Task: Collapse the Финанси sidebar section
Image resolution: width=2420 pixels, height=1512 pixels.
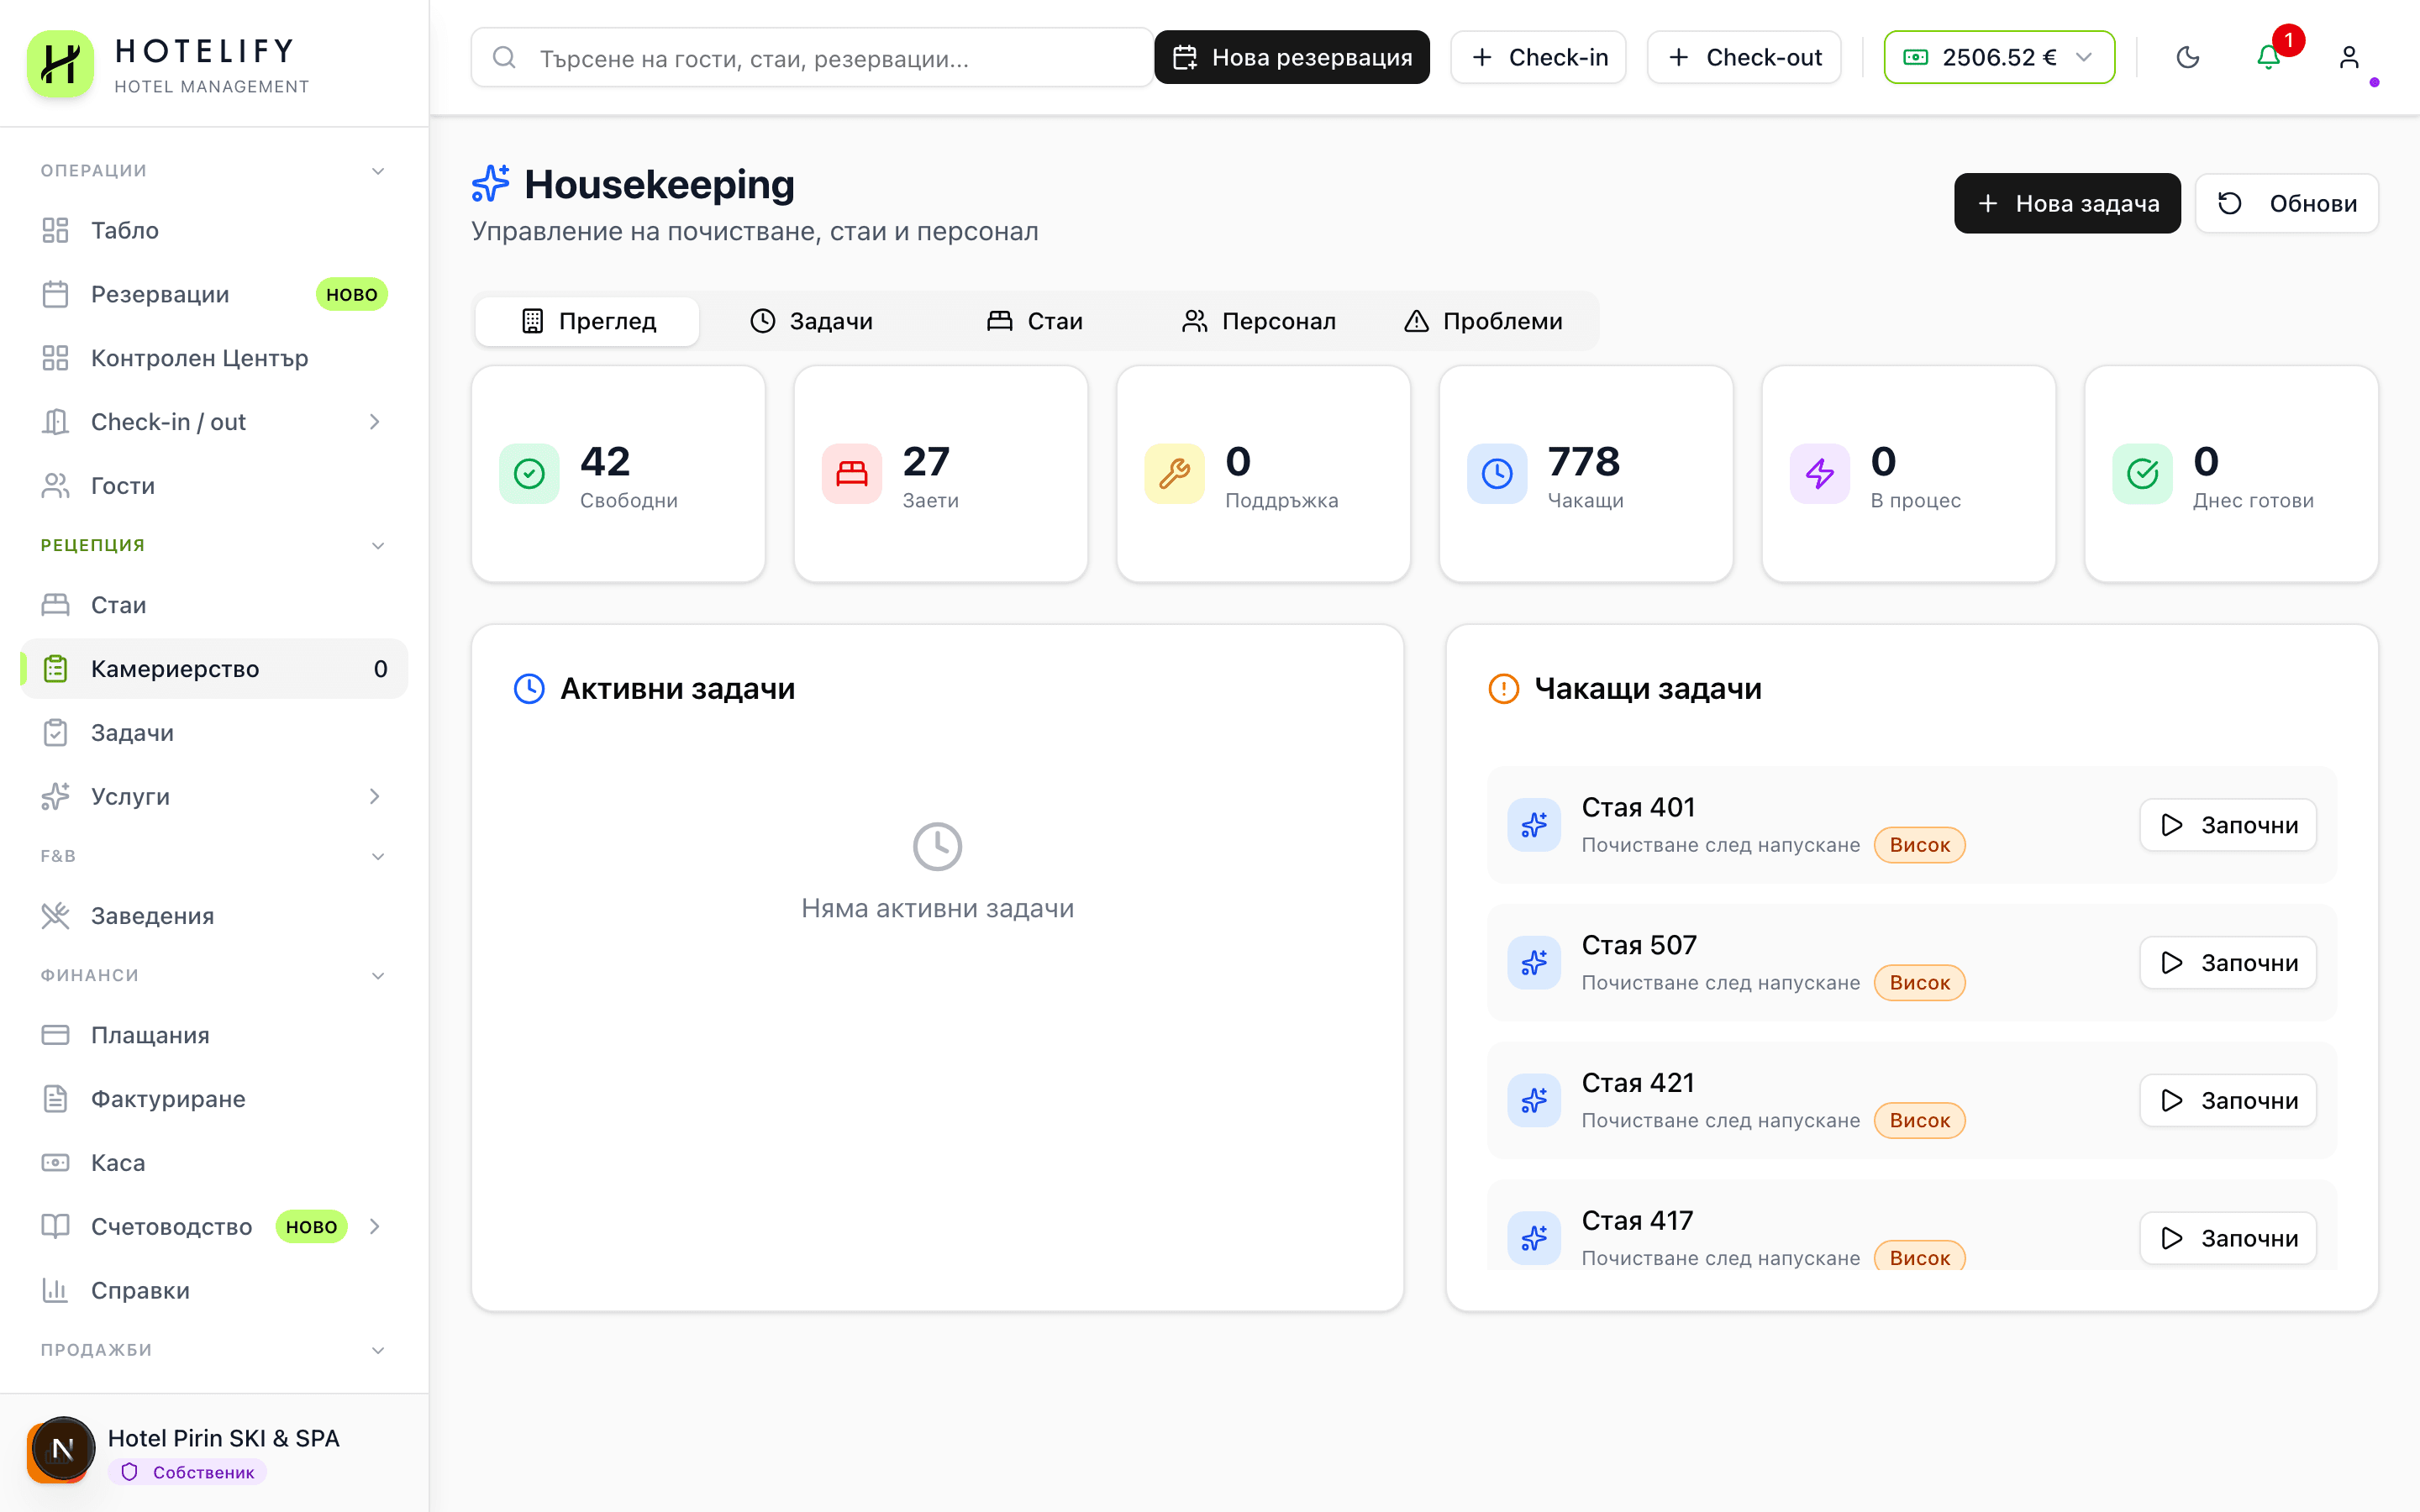Action: 378,975
